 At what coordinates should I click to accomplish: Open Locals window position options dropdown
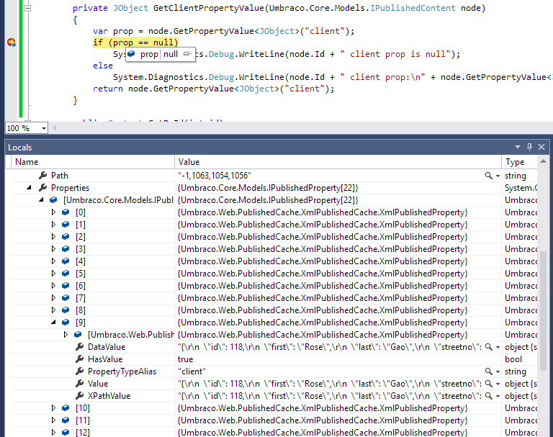(x=518, y=147)
